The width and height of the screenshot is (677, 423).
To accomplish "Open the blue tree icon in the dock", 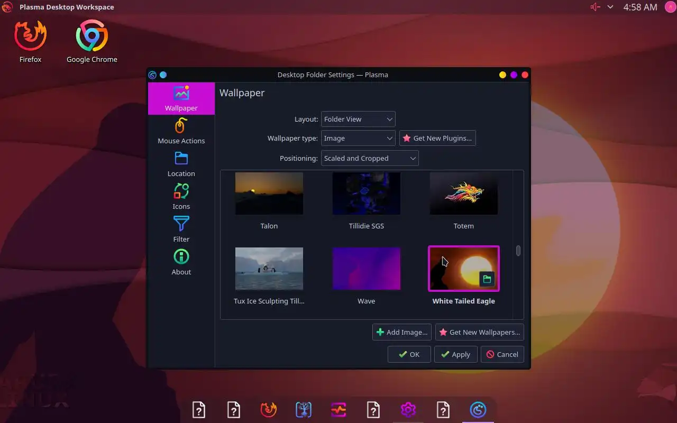I will point(304,410).
